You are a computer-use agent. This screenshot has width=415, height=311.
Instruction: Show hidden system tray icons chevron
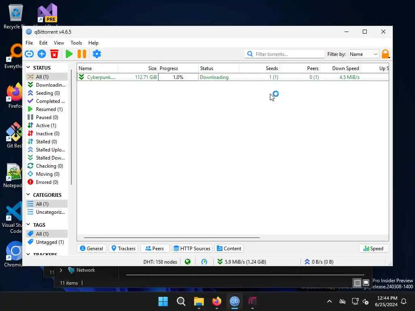tap(329, 301)
